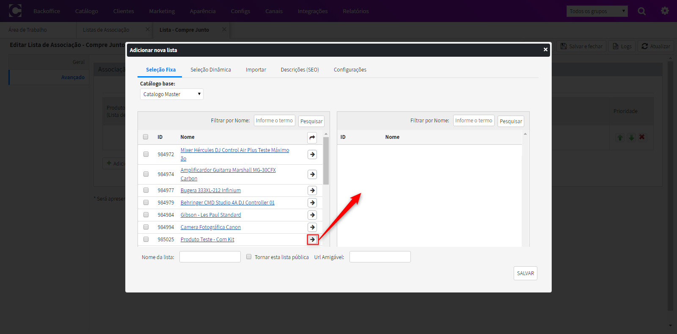This screenshot has width=677, height=334.
Task: Switch to Configurações tab
Action: coord(350,69)
